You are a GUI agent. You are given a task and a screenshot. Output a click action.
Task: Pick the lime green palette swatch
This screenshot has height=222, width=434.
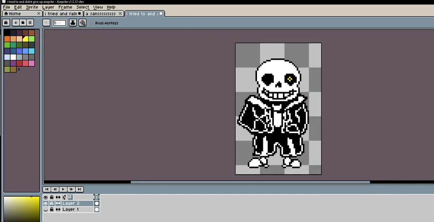31,39
